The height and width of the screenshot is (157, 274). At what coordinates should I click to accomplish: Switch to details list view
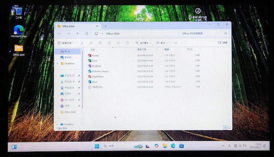coord(225,128)
